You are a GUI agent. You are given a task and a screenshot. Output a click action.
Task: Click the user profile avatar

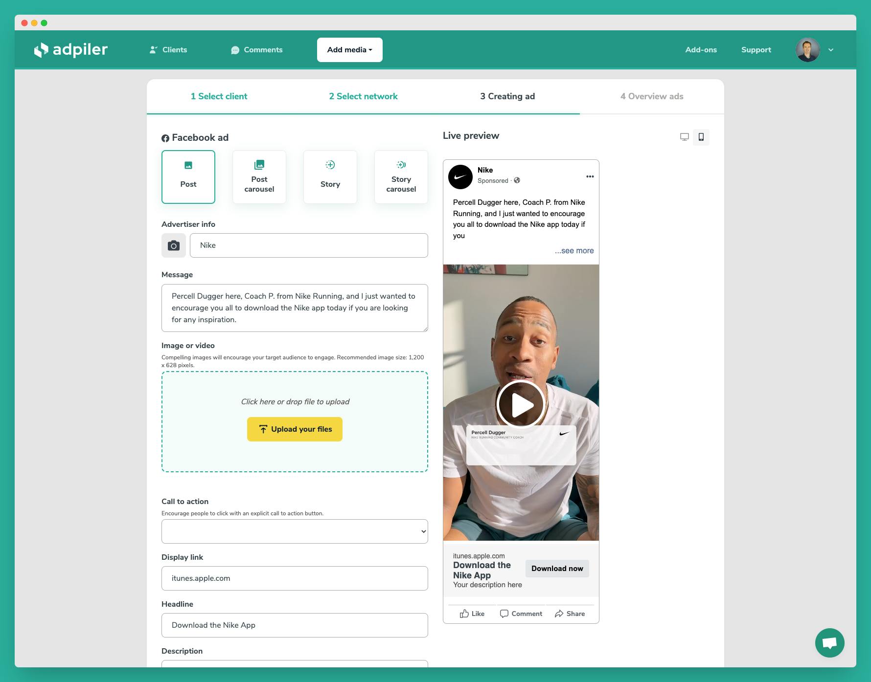pos(808,50)
